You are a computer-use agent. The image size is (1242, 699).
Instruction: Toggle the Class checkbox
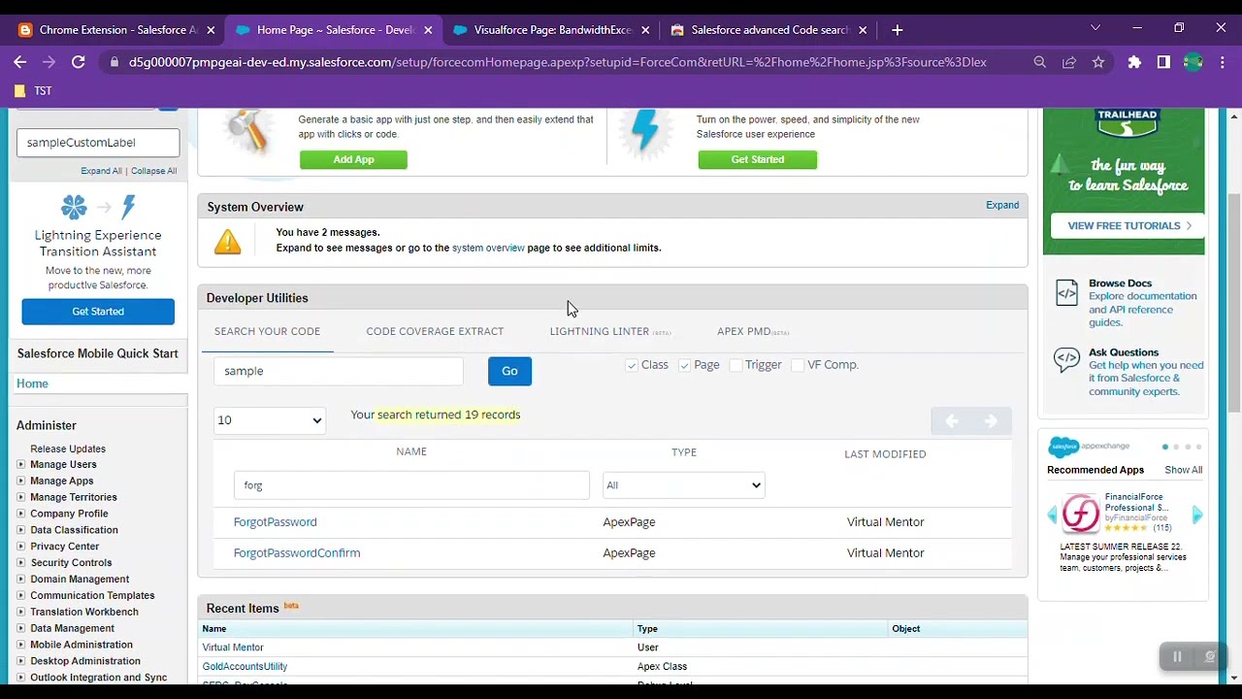[632, 365]
